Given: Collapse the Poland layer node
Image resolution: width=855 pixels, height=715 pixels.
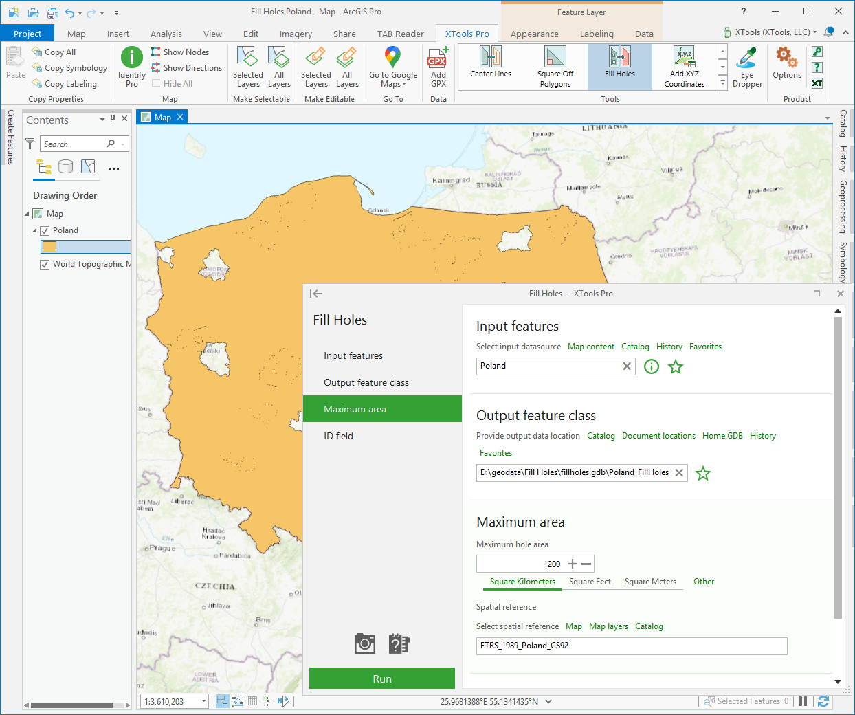Looking at the screenshot, I should point(34,230).
